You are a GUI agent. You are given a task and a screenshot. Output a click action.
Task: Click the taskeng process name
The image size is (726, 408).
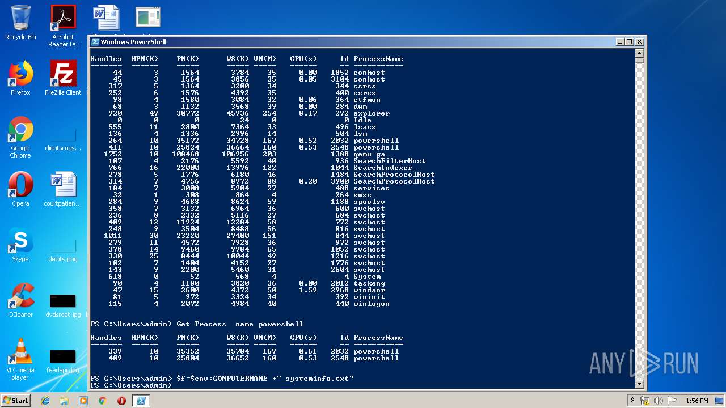click(369, 283)
